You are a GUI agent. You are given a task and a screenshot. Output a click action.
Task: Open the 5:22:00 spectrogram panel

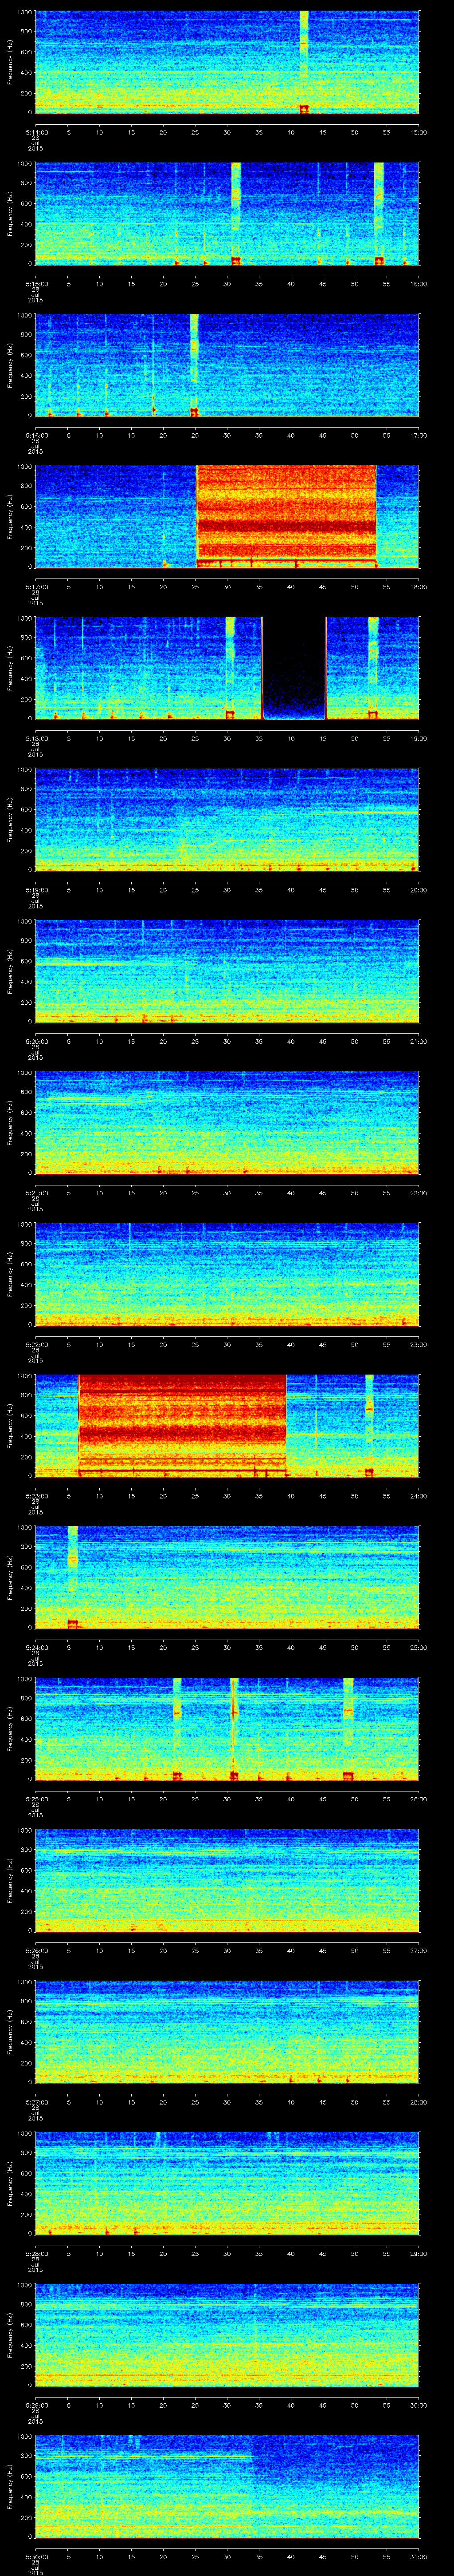tap(227, 1274)
